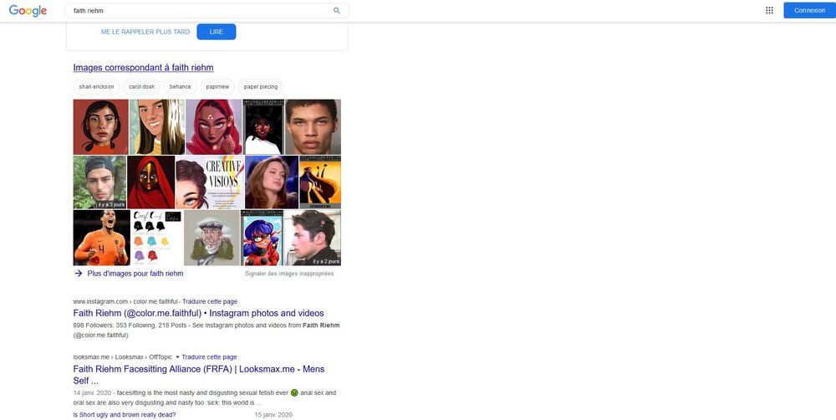
Task: Click the search magnifier icon
Action: click(336, 11)
